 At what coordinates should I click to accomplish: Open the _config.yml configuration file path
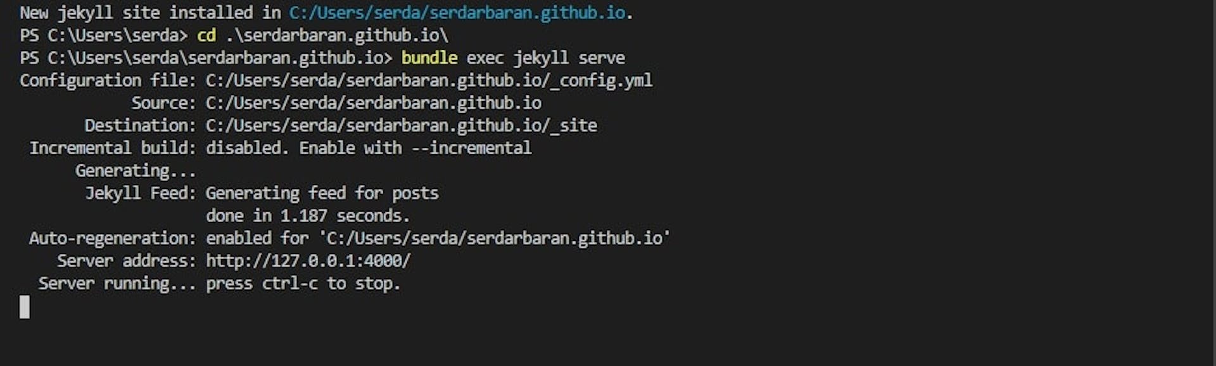[429, 80]
